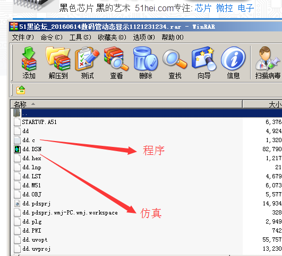This screenshot has width=282, height=256.
Task: Select the dd.uvproj file
Action: pyautogui.click(x=36, y=249)
